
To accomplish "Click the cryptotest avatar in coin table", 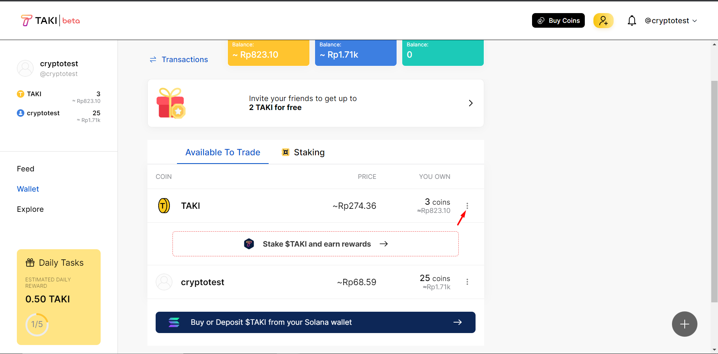I will click(x=164, y=282).
